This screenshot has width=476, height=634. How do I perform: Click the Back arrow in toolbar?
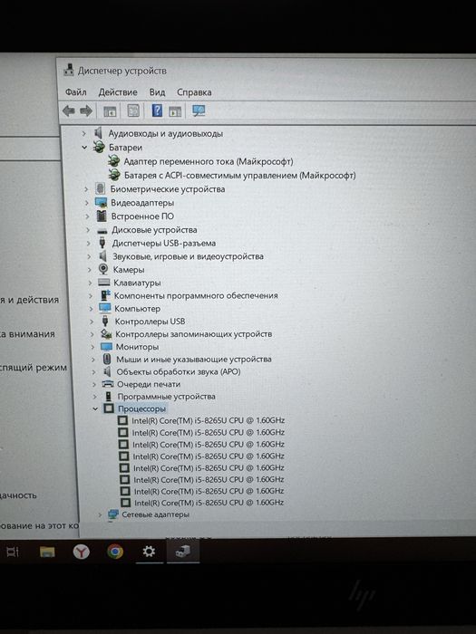point(68,110)
